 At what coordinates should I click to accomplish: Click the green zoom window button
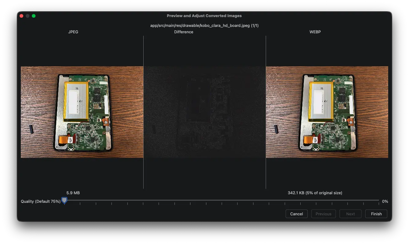tap(34, 16)
